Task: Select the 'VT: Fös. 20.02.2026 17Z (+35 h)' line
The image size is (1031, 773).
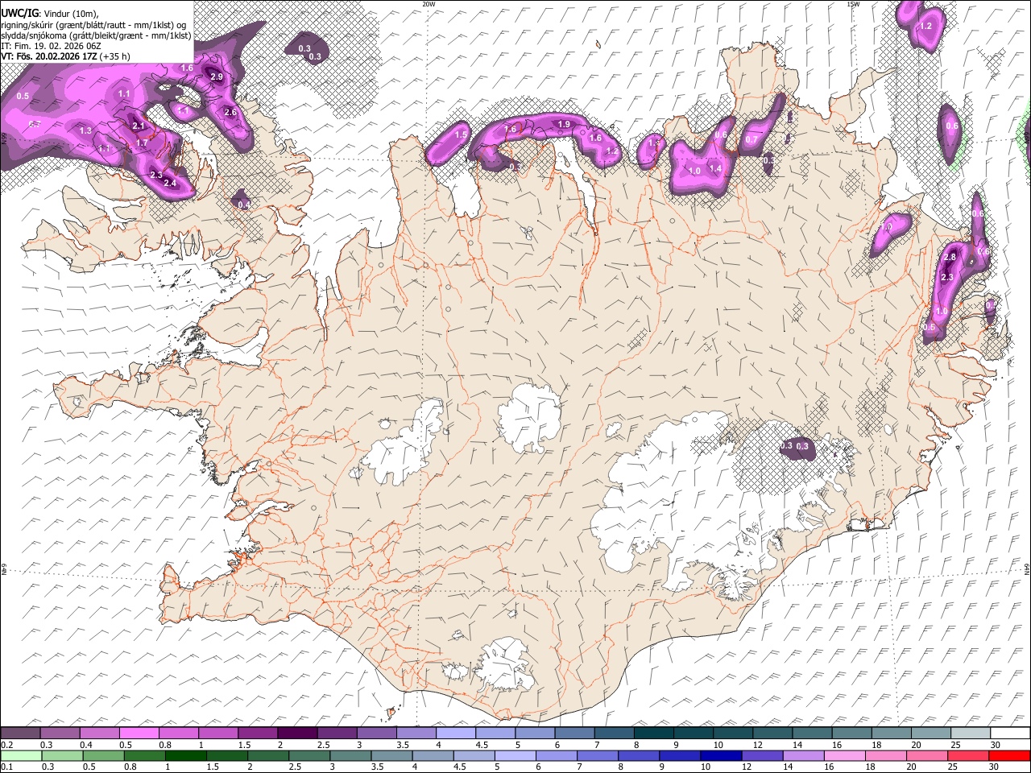Action: point(65,56)
